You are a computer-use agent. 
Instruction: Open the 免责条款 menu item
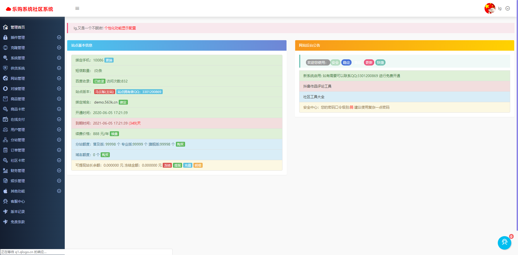(x=18, y=222)
